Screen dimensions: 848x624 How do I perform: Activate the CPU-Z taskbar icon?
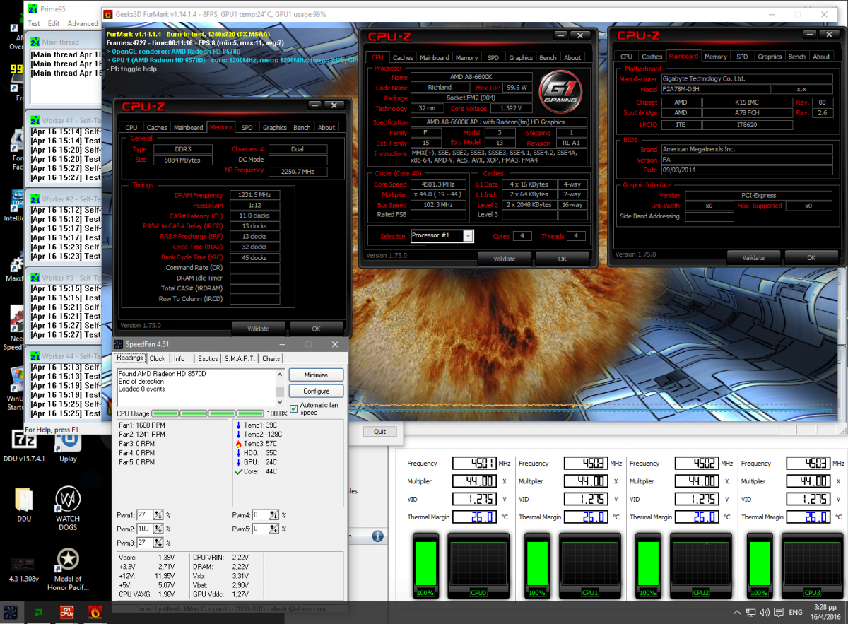(68, 613)
